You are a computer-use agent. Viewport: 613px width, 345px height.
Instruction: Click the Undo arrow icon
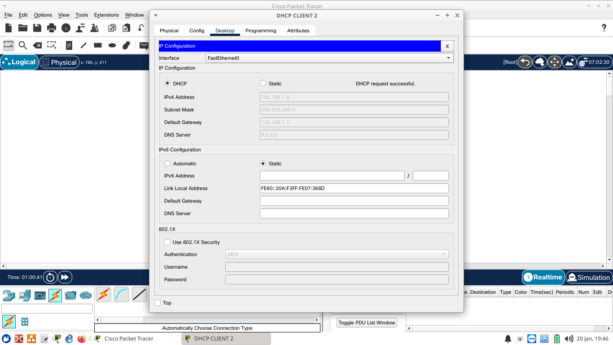141,28
